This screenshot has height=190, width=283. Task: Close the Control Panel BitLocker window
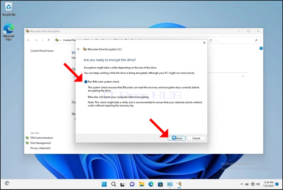point(258,31)
